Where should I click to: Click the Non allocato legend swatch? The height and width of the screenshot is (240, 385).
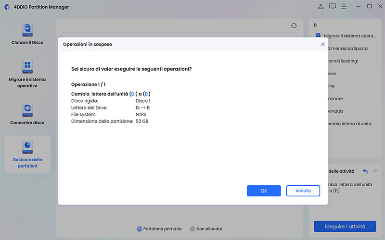click(x=192, y=229)
